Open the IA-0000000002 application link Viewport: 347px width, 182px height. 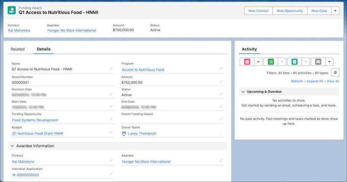(x=25, y=175)
